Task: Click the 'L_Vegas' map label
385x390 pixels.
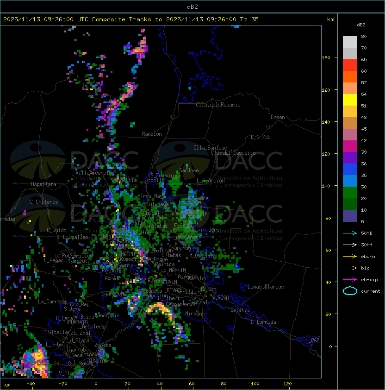Action: coord(54,260)
